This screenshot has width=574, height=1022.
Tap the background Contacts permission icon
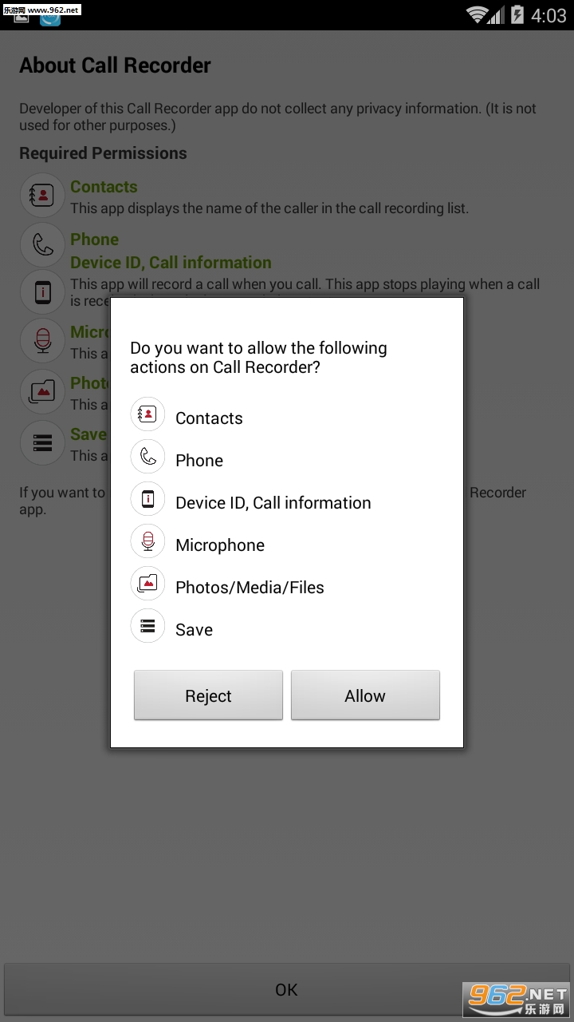[x=41, y=195]
